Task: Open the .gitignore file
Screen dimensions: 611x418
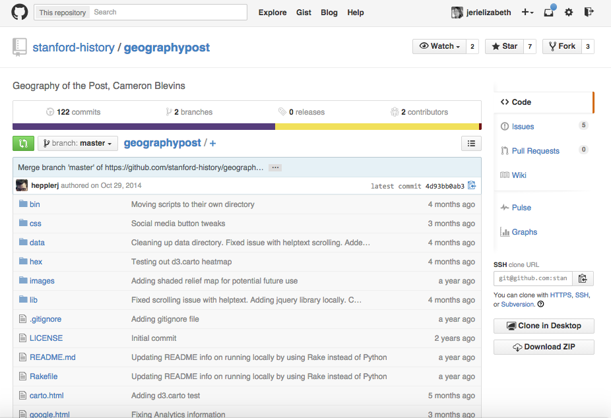Action: click(x=46, y=319)
